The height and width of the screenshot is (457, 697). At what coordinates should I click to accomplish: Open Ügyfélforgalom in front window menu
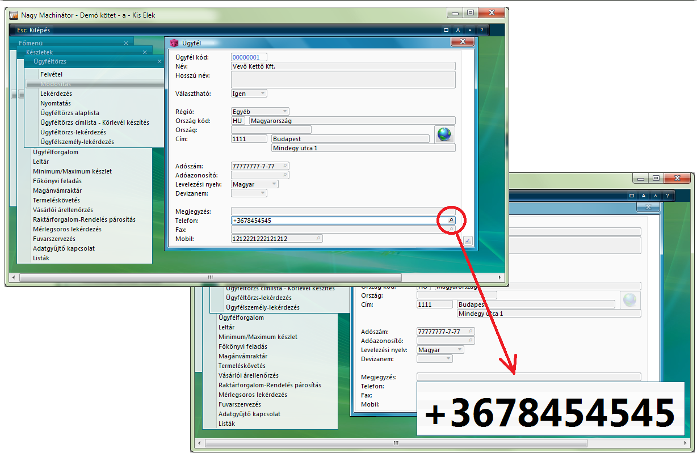[56, 152]
